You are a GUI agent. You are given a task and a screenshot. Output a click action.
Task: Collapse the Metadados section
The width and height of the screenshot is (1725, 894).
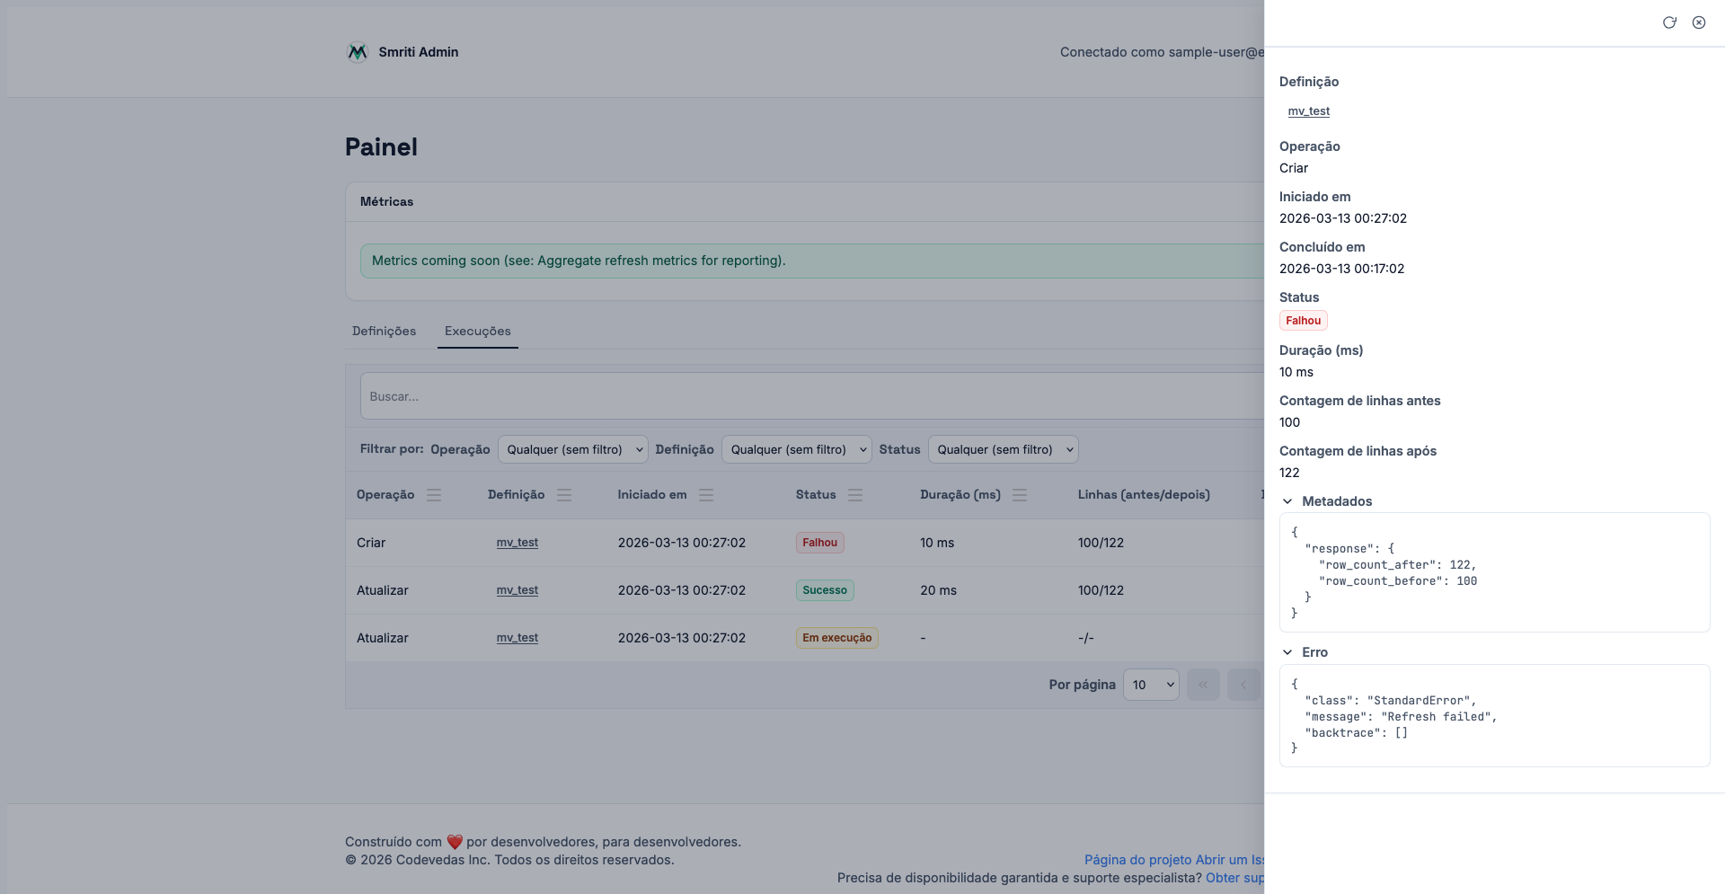coord(1287,501)
